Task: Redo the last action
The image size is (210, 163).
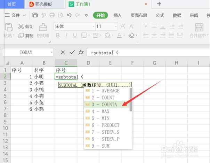Action: pyautogui.click(x=78, y=15)
